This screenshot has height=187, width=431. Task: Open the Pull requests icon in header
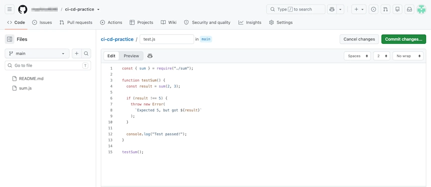point(386,9)
